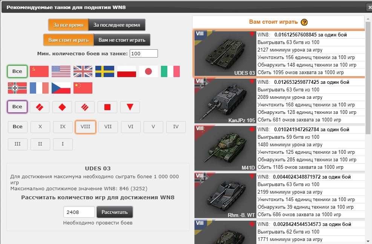Click "Сбить 1095 очков захвата за 1000 игр"
The image size is (372, 244).
click(x=301, y=73)
